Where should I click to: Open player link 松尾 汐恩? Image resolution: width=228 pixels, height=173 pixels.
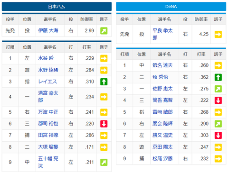[162, 158]
